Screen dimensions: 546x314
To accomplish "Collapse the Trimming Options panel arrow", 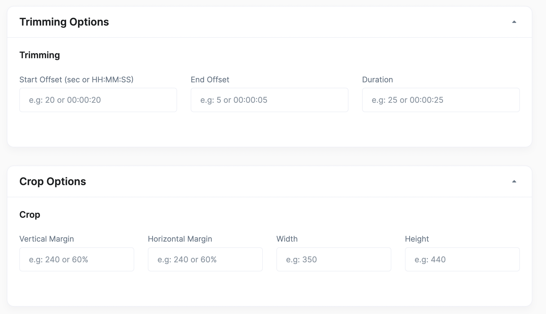I will 514,22.
